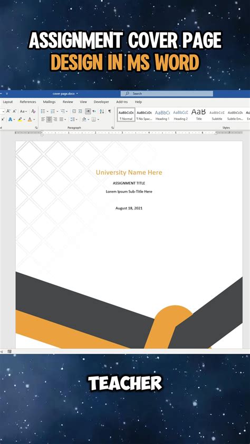Open the References ribbon tab
The width and height of the screenshot is (250, 444).
[28, 102]
